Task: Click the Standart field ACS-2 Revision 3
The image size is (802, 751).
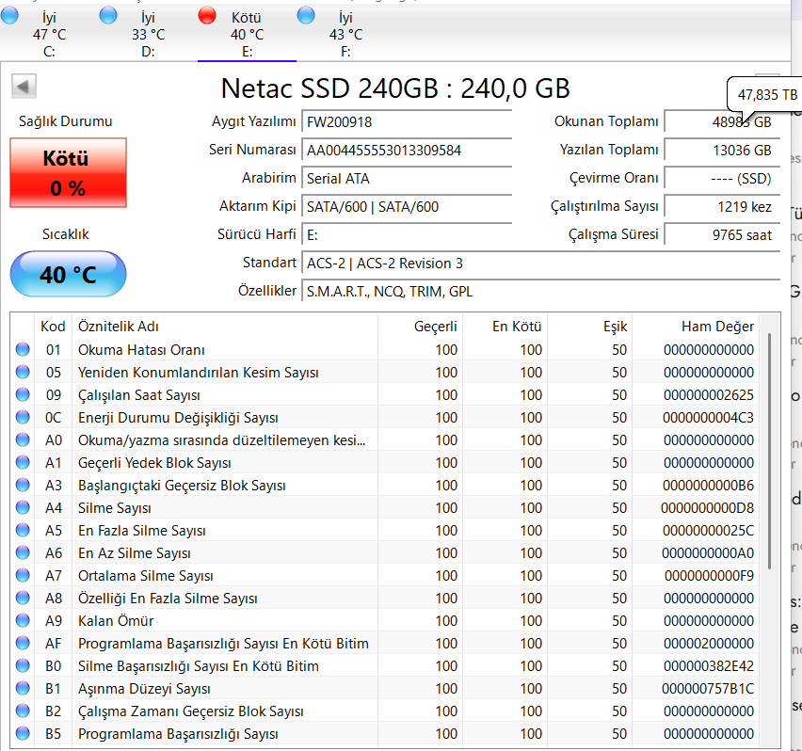Action: point(540,264)
